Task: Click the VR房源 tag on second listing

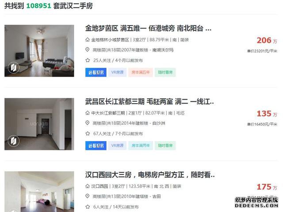Action: [117, 145]
